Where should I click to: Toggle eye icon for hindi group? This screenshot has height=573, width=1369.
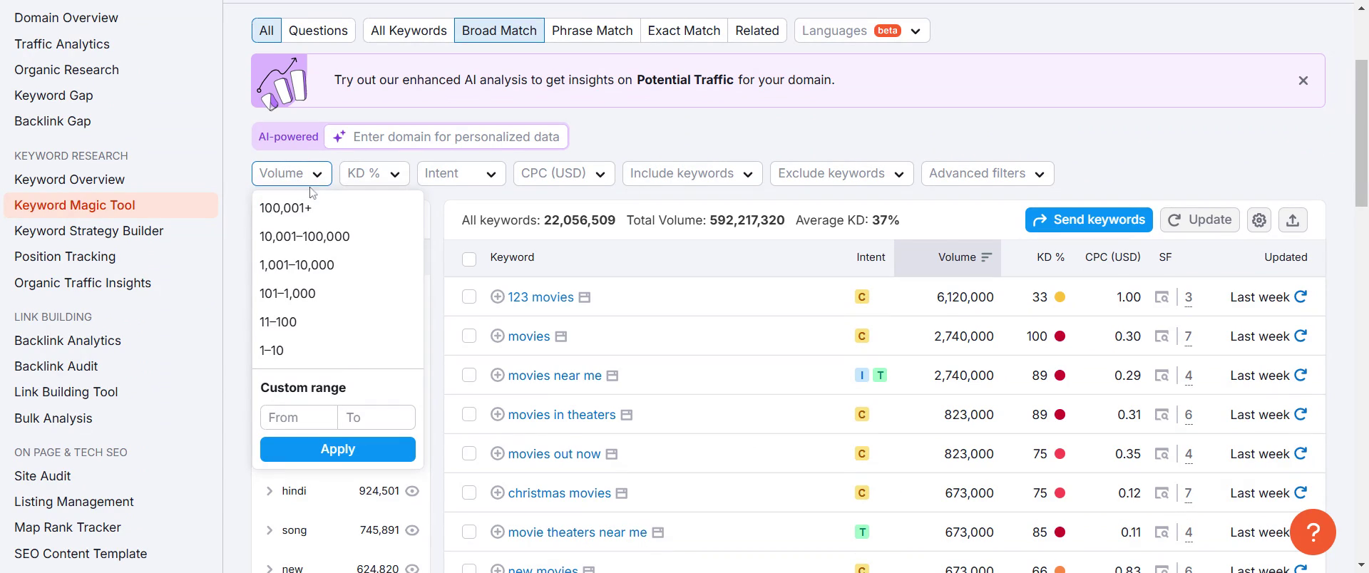coord(412,491)
